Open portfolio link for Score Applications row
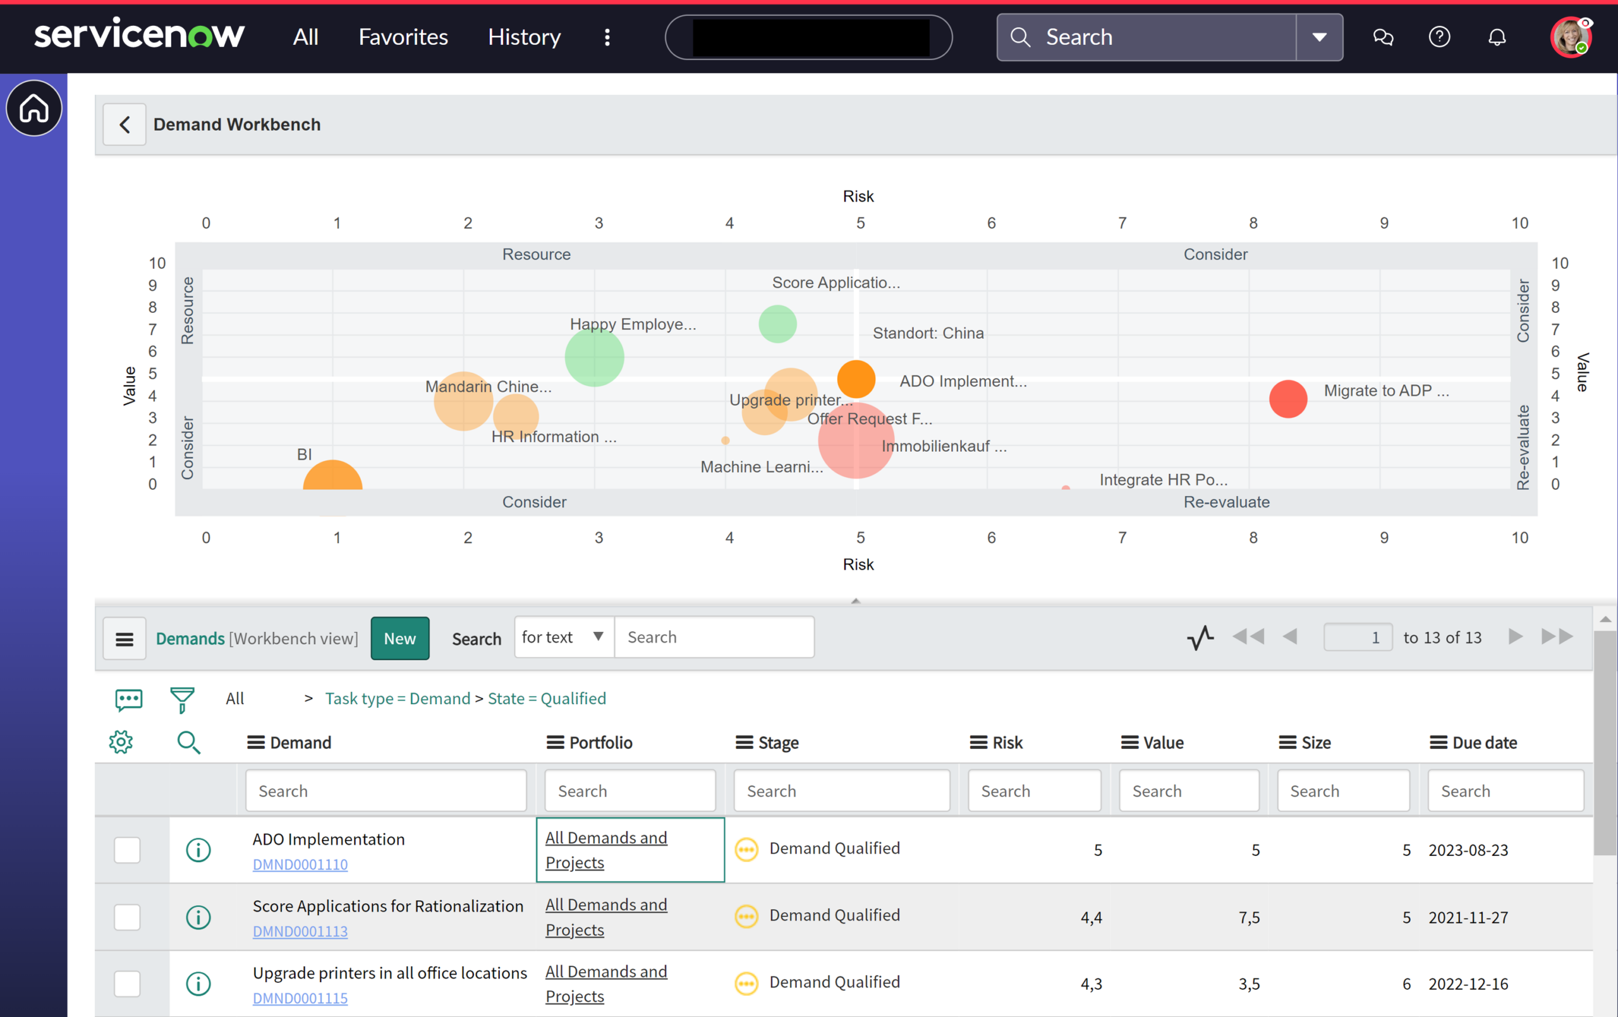This screenshot has height=1017, width=1618. pos(606,918)
